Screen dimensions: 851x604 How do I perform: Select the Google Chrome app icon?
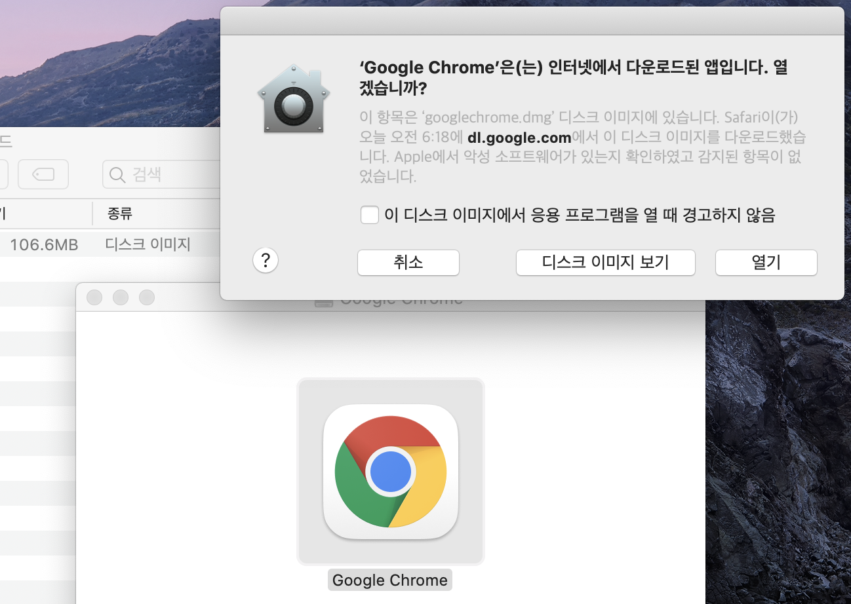[391, 471]
